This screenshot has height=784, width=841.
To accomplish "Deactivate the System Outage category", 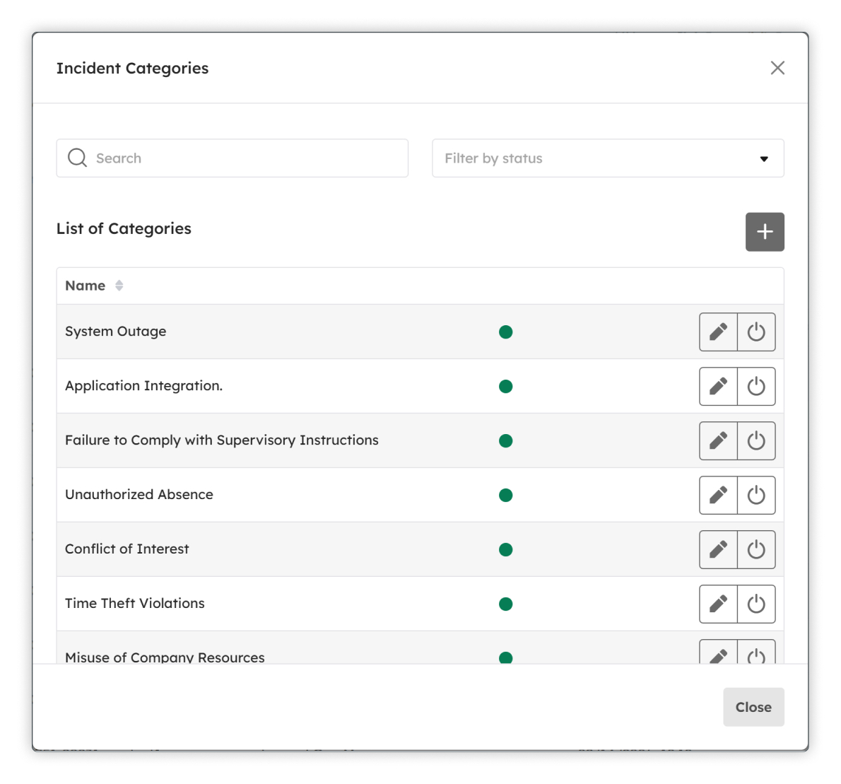I will click(x=756, y=332).
